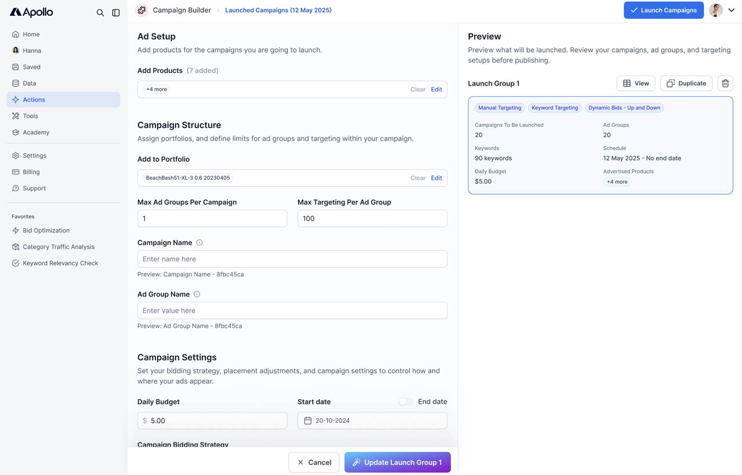Image resolution: width=742 pixels, height=475 pixels.
Task: Click Ad Group Name info icon
Action: click(x=197, y=294)
